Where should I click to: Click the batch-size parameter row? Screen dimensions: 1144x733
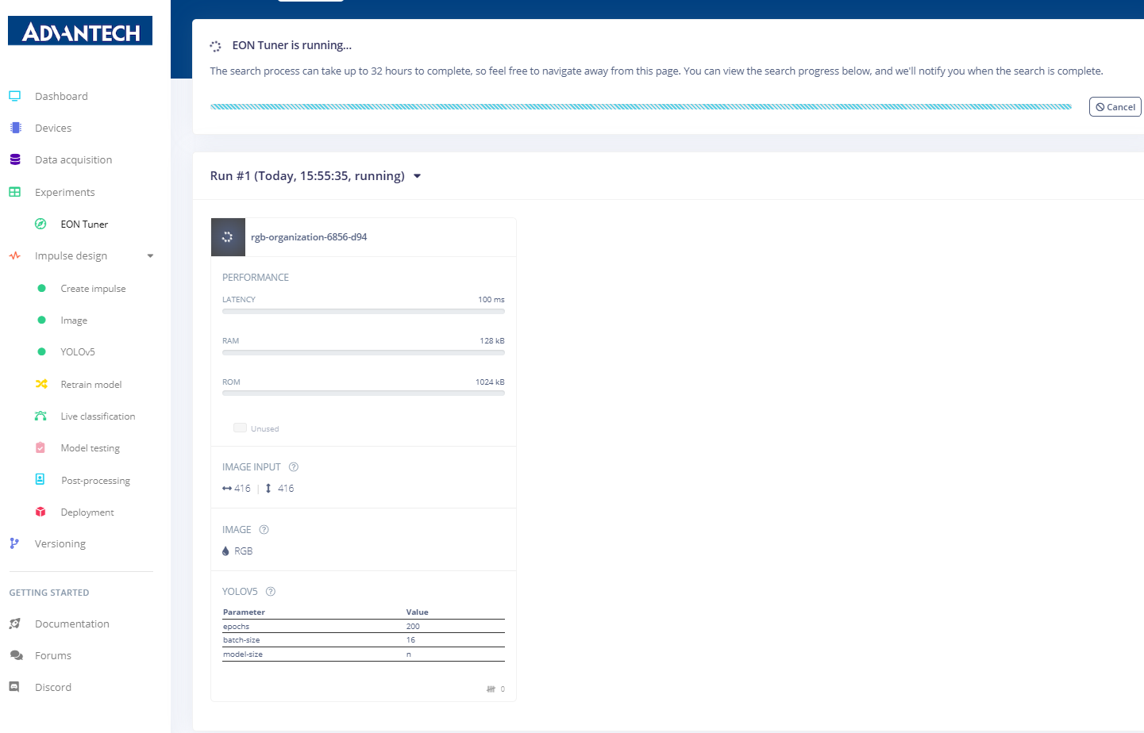(x=364, y=639)
